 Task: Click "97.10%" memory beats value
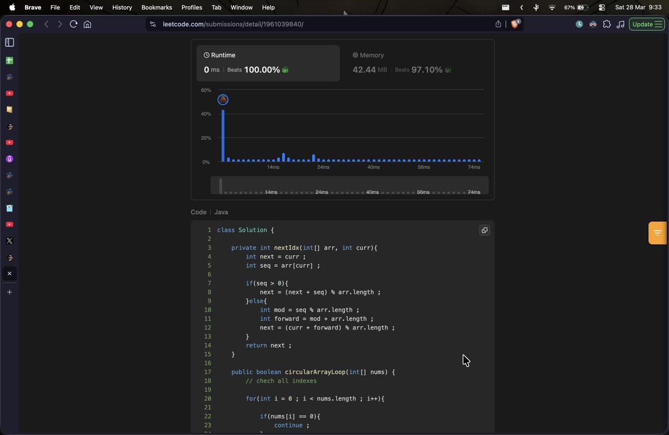pyautogui.click(x=427, y=70)
